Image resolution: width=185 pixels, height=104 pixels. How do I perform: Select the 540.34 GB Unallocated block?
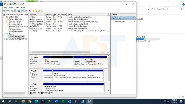(62, 62)
